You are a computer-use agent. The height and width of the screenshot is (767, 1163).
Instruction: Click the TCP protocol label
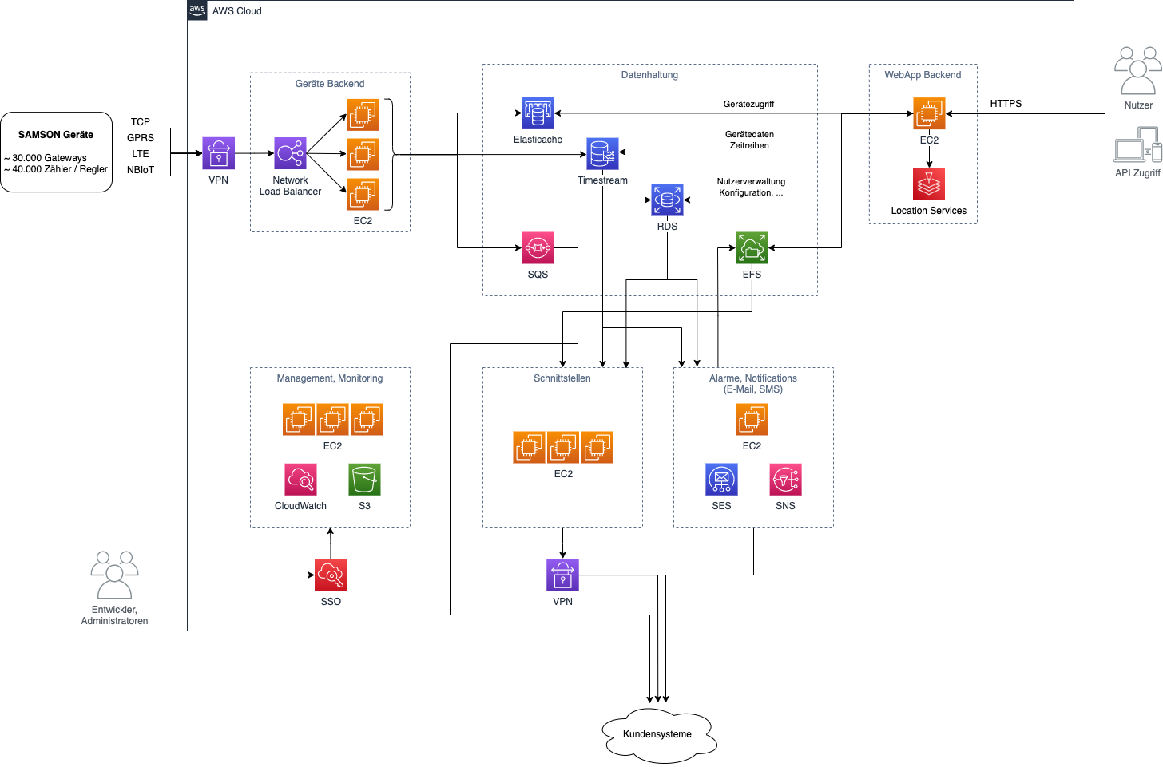(x=141, y=122)
